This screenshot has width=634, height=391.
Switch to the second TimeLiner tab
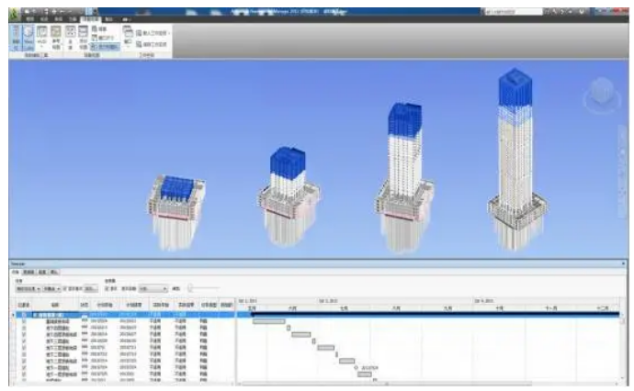click(28, 273)
